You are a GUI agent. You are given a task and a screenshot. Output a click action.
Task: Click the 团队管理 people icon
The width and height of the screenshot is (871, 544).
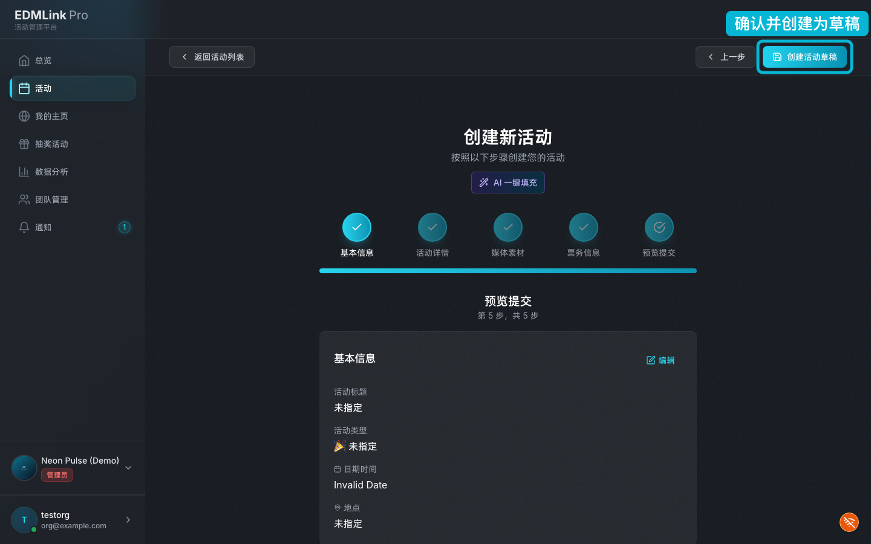pyautogui.click(x=24, y=199)
